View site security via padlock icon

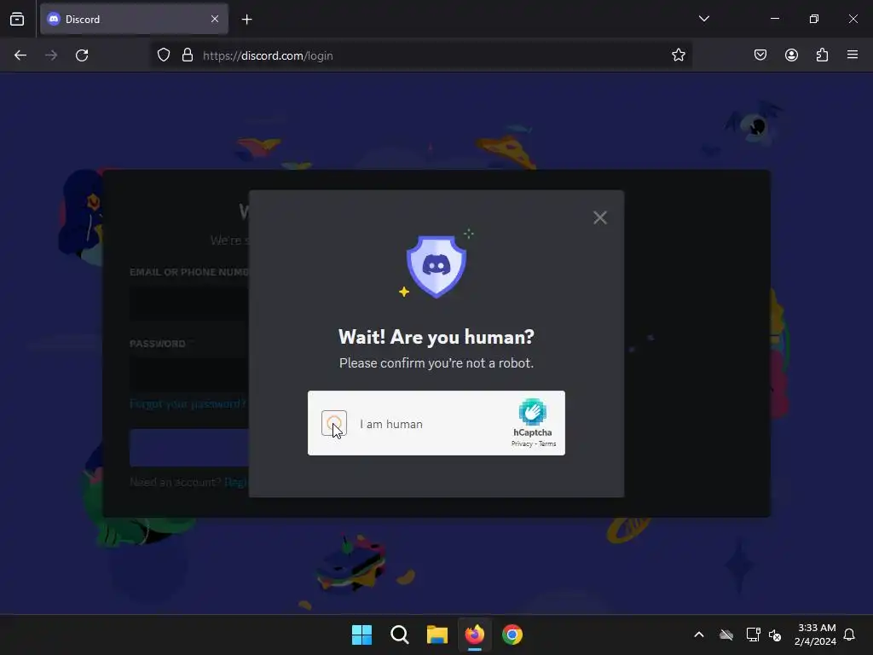[188, 55]
